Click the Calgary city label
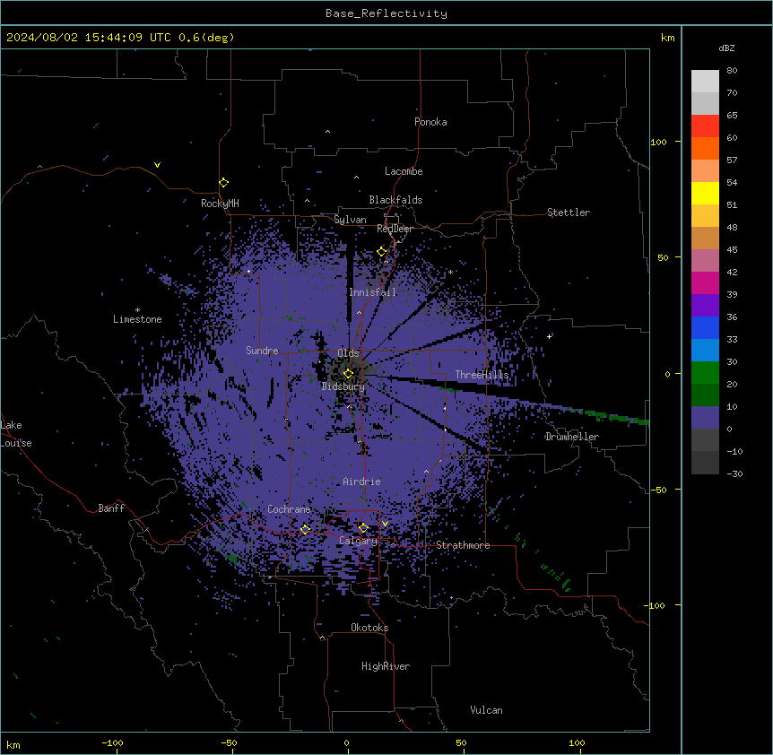This screenshot has height=755, width=773. (x=358, y=541)
